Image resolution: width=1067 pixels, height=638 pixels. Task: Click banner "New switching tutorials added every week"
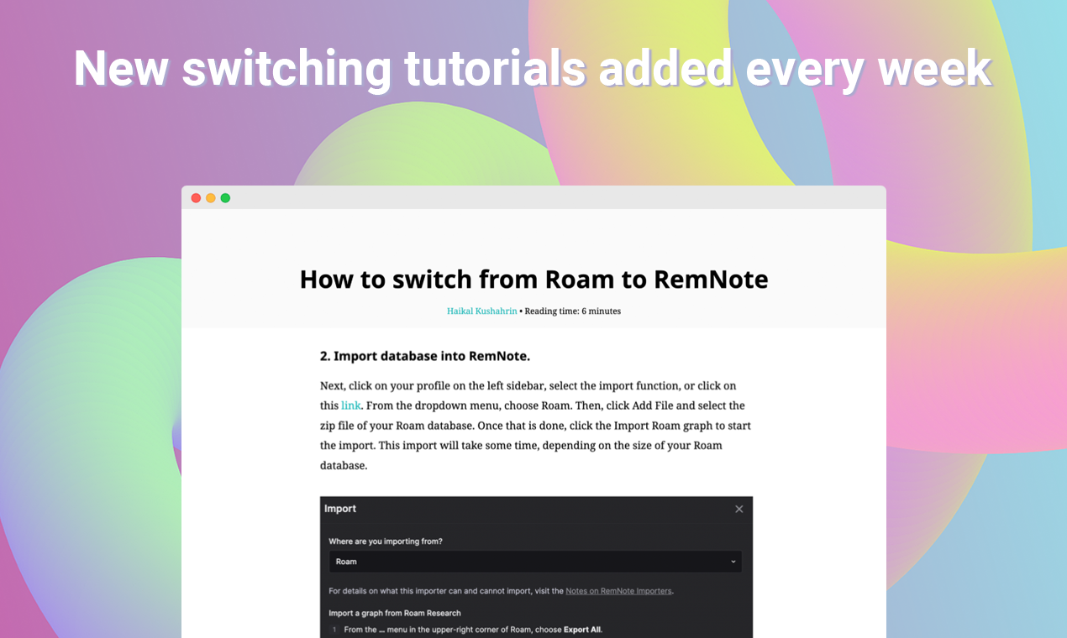click(533, 67)
